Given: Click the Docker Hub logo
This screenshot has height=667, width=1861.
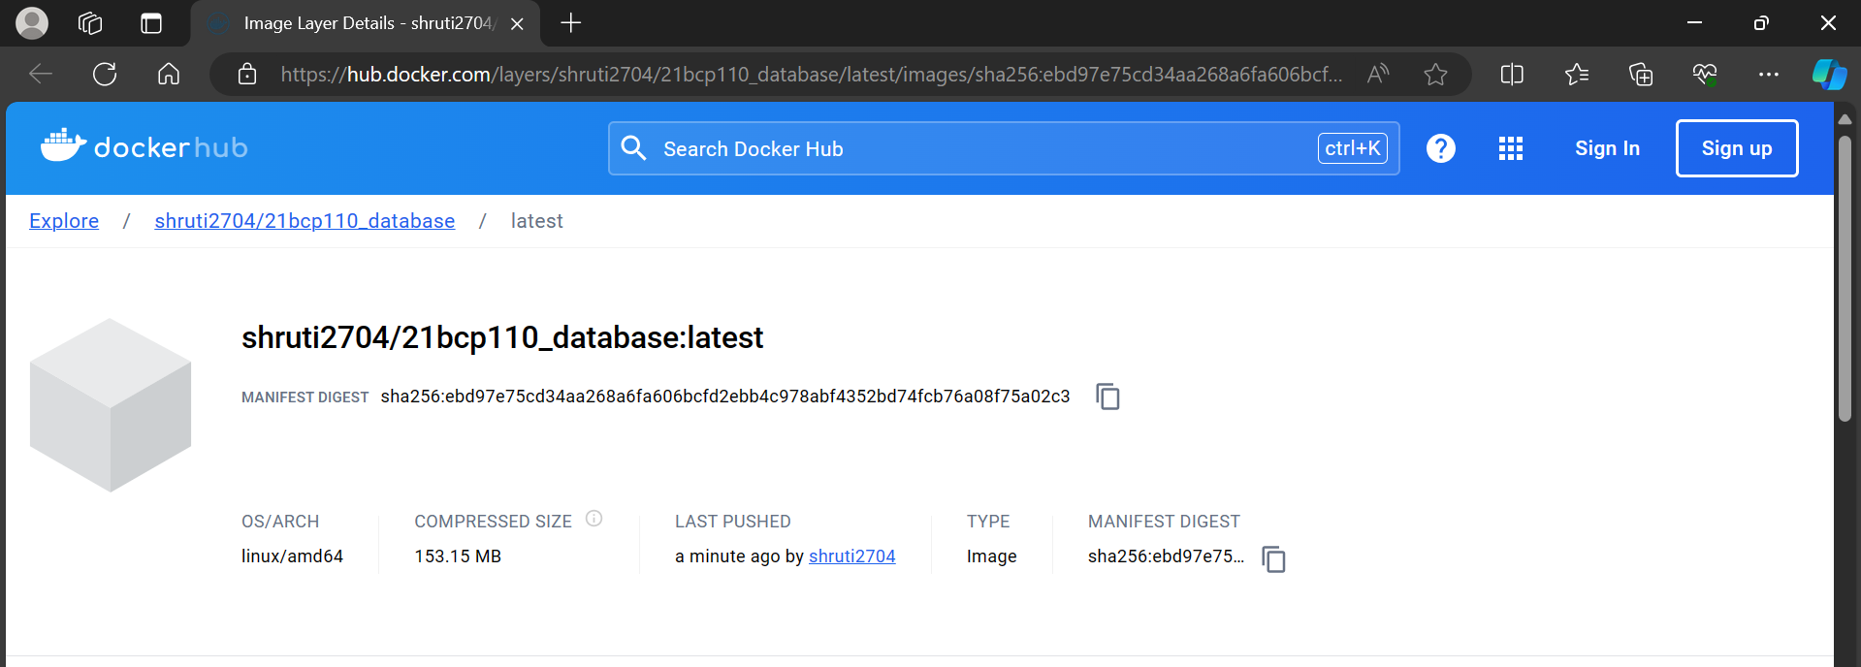Looking at the screenshot, I should [x=144, y=146].
